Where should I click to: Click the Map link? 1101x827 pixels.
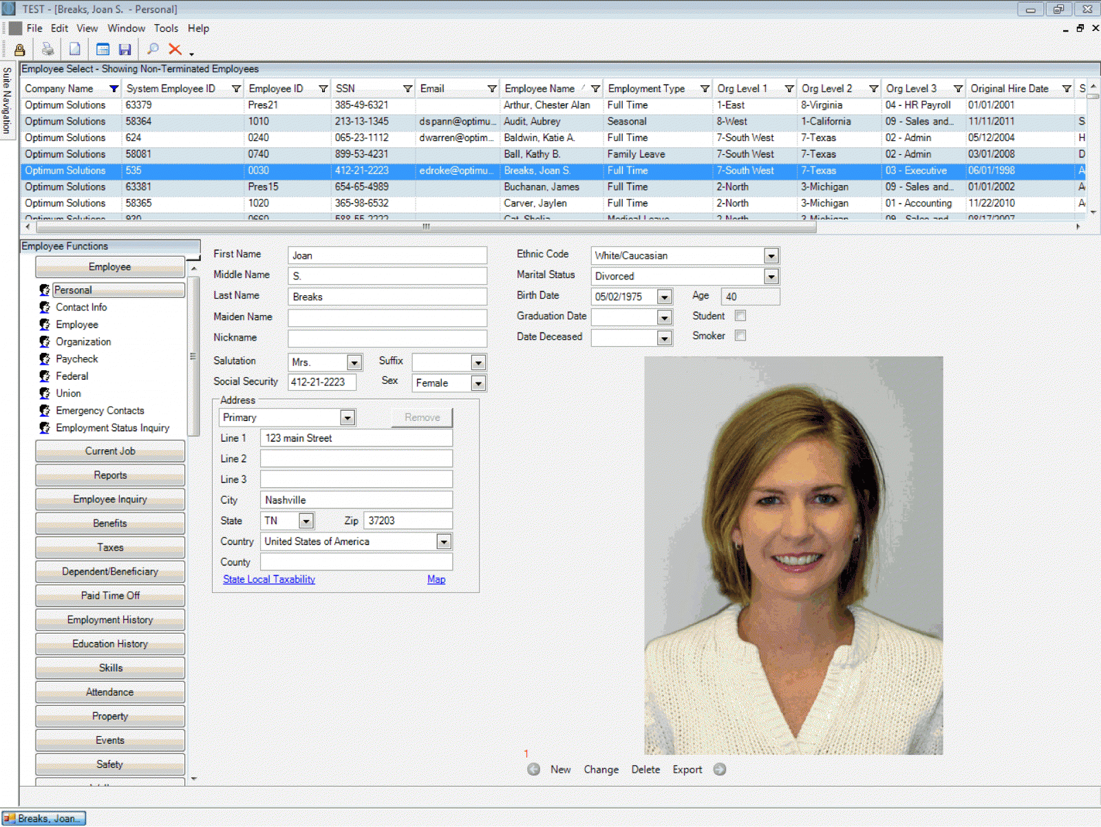pos(436,579)
